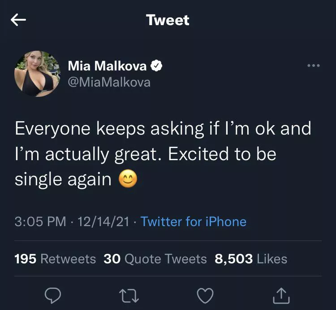The height and width of the screenshot is (310, 336).
Task: Click the reply speech bubble icon
Action: (x=53, y=295)
